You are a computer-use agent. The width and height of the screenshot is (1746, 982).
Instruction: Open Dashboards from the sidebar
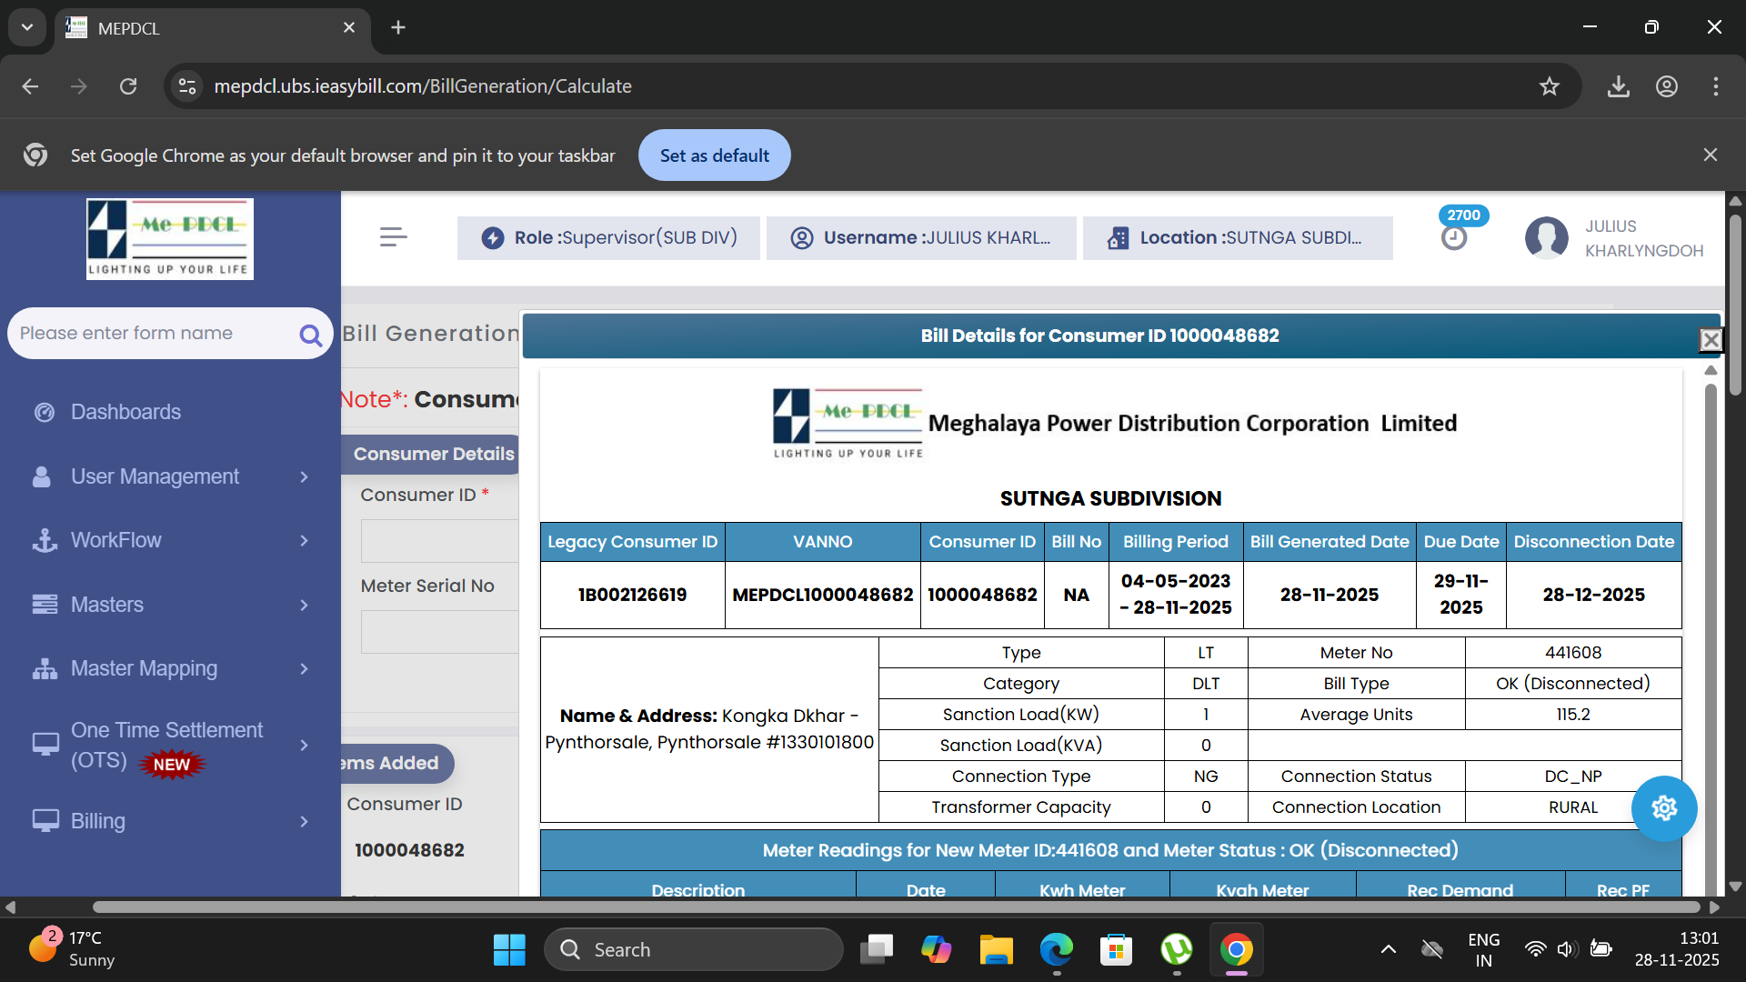(125, 412)
